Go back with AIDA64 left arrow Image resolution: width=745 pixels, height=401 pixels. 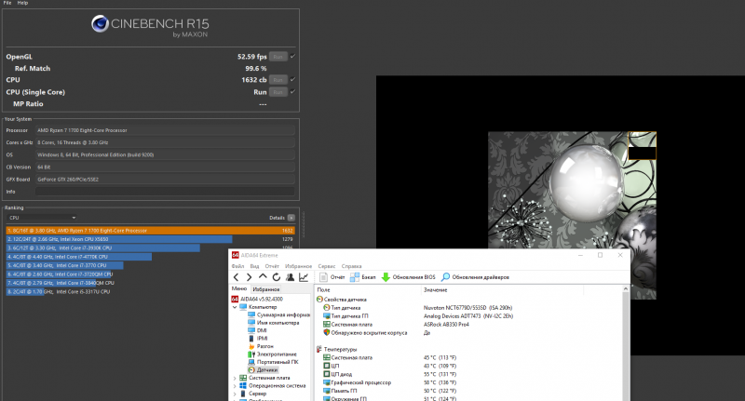pos(237,277)
